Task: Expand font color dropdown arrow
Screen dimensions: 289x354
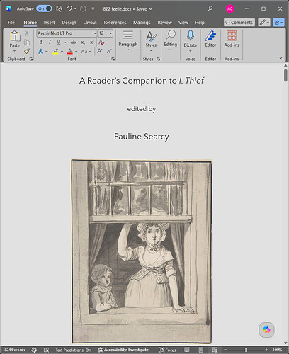Action: pos(76,51)
